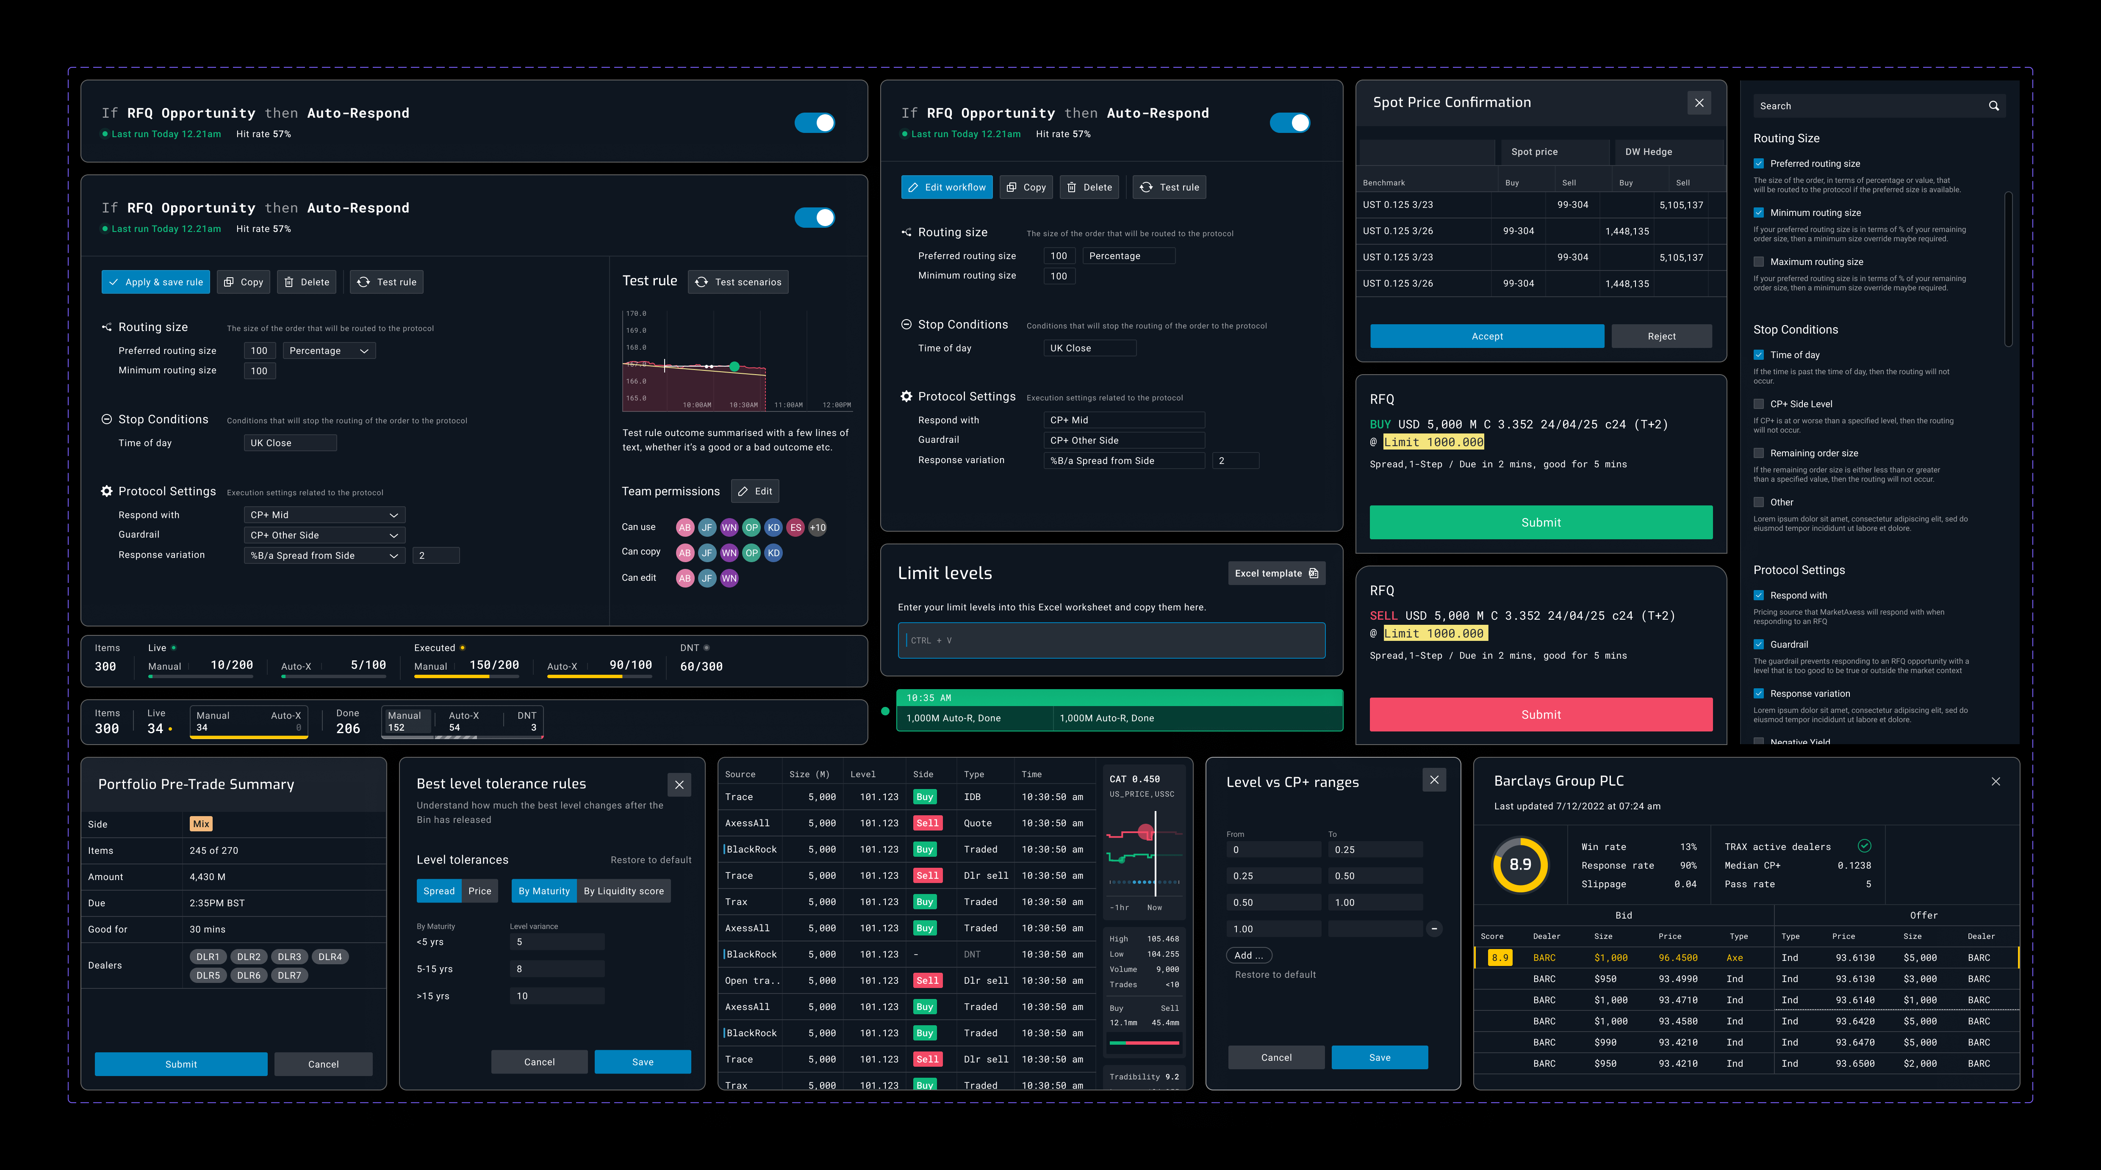Click the OP avatar in Can copy row
Viewport: 2101px width, 1170px height.
pos(751,553)
